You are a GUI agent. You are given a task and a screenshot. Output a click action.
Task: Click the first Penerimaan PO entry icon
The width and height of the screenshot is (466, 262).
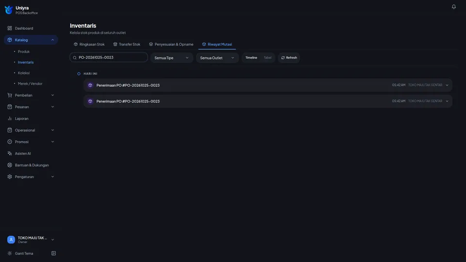[x=90, y=85]
